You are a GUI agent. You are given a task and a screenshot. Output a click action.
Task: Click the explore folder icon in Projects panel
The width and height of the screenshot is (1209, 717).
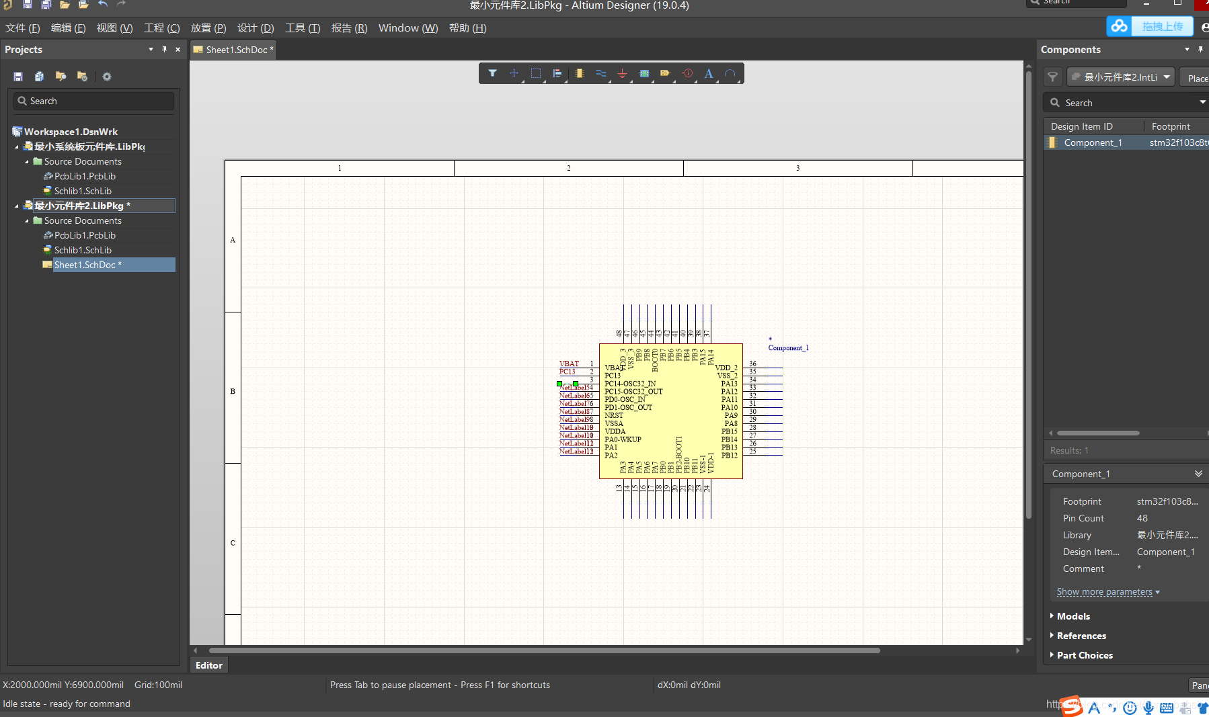pos(61,77)
